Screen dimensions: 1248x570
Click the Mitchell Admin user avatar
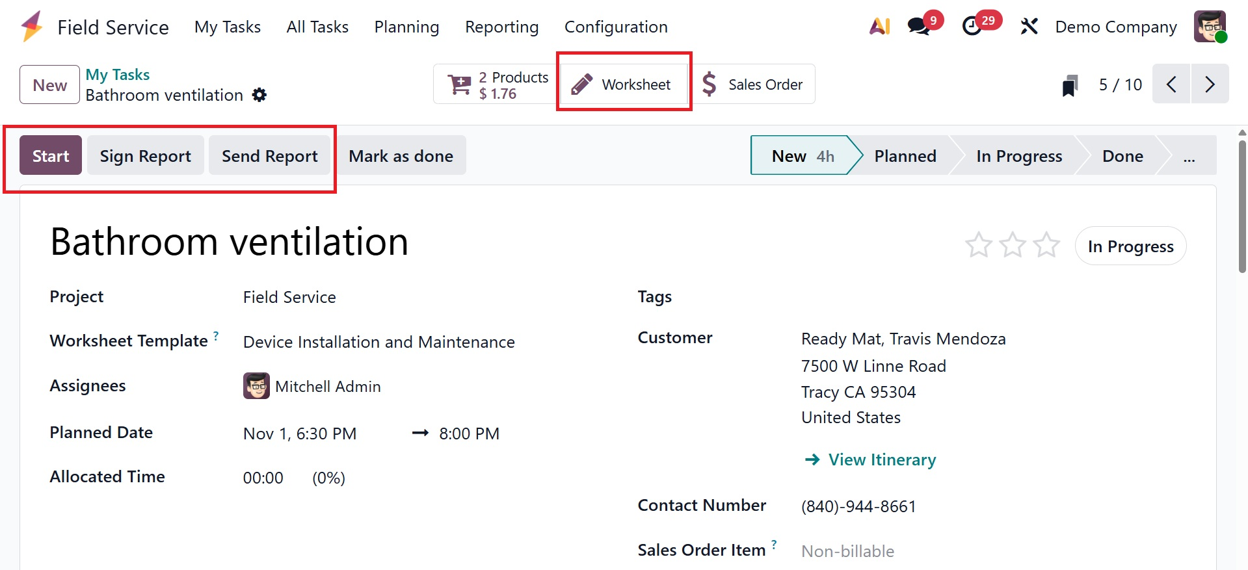point(1209,27)
